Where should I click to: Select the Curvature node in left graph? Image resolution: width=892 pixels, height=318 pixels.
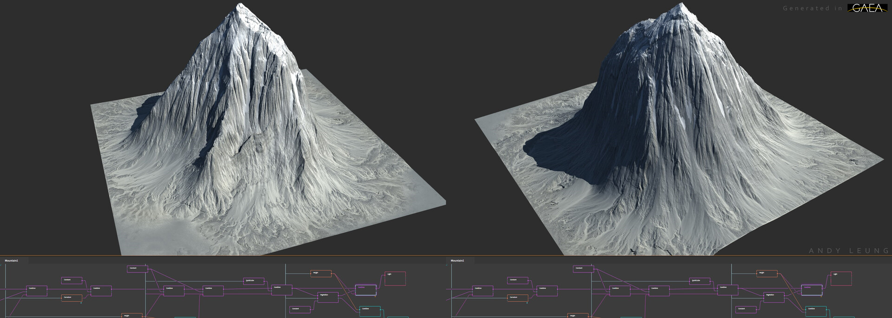(72, 298)
